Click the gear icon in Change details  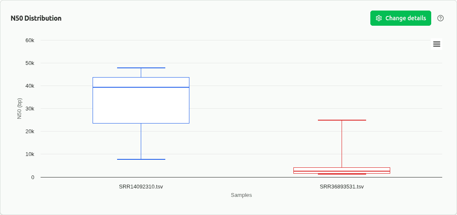[379, 18]
